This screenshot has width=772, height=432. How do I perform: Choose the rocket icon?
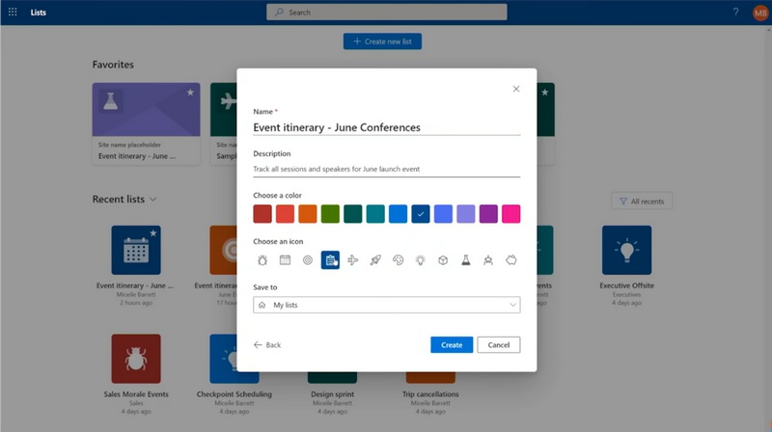coord(375,260)
